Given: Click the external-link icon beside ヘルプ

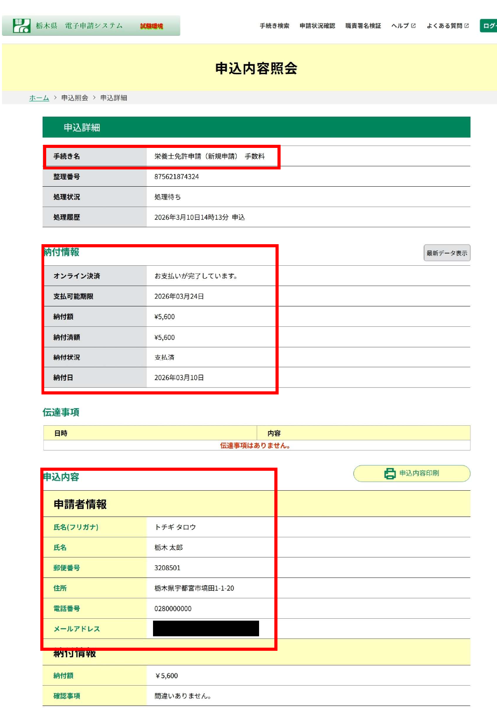Looking at the screenshot, I should tap(413, 26).
